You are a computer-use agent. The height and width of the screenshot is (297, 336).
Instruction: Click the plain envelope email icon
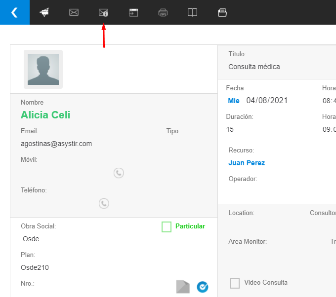(74, 13)
